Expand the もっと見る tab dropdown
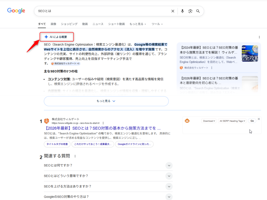Image resolution: width=267 pixels, height=200 pixels. click(138, 24)
